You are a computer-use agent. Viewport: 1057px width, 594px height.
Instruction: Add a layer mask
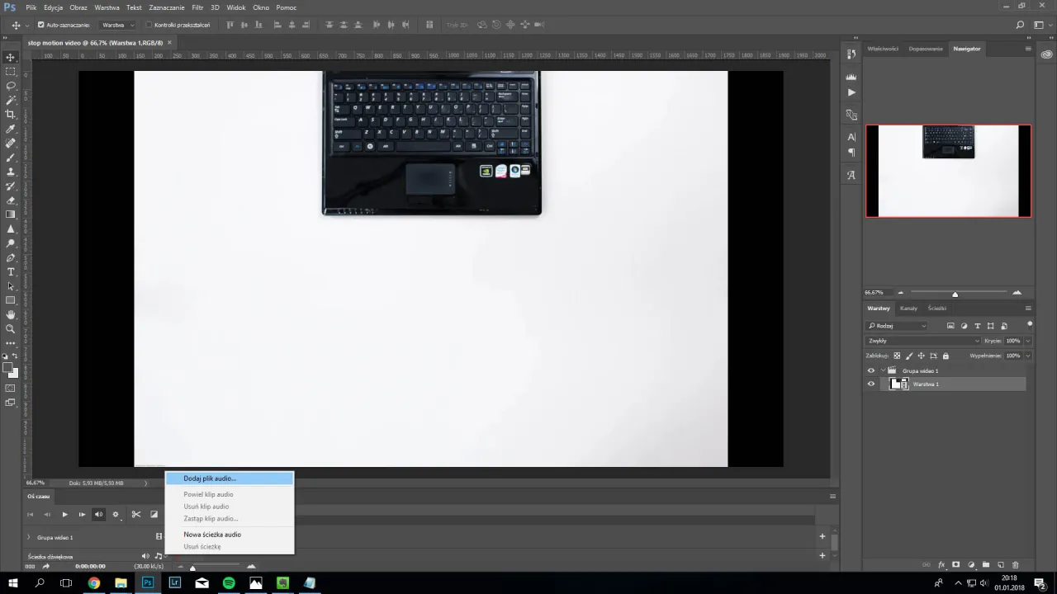pyautogui.click(x=956, y=565)
